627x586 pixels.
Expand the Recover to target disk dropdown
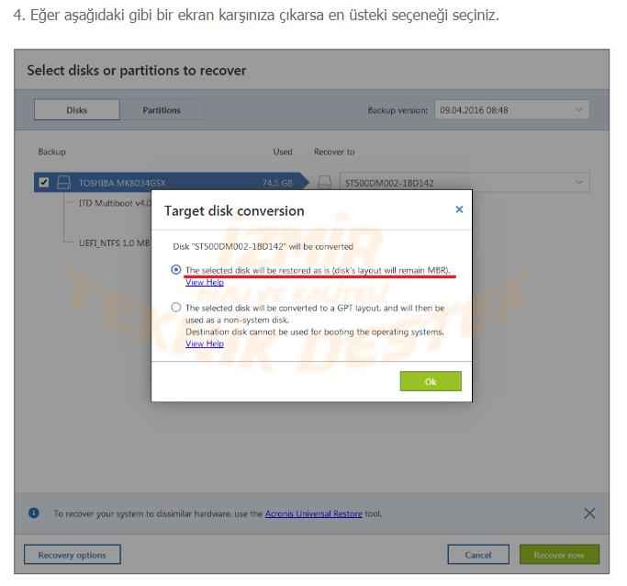(464, 183)
